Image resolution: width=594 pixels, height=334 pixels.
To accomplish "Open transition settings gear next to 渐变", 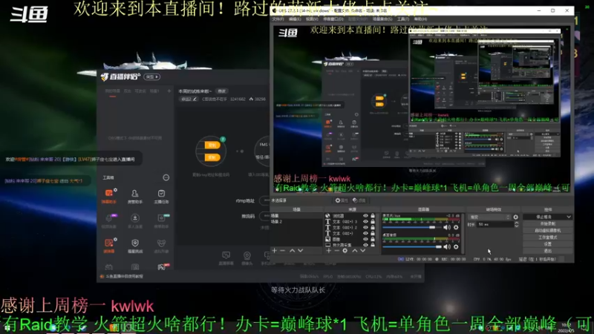I will pos(515,217).
